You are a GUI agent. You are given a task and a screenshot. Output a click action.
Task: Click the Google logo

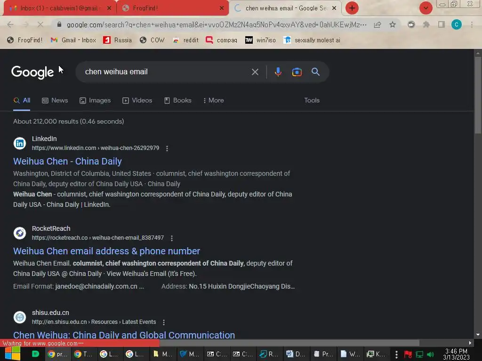(32, 72)
